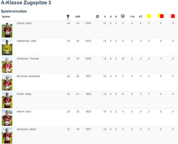Sort table by ANF column
Viewport: 178px width, 144px height.
pyautogui.click(x=78, y=17)
